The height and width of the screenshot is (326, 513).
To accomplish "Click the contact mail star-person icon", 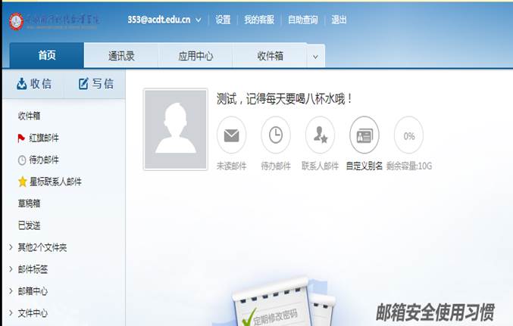I will click(x=320, y=136).
